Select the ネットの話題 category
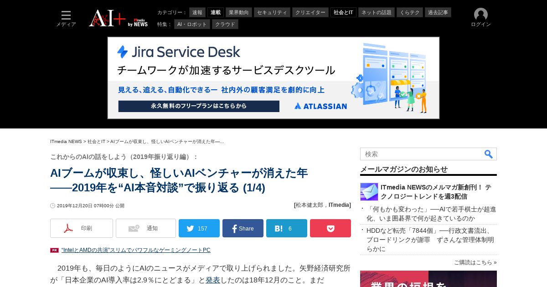The image size is (547, 287). [x=377, y=12]
